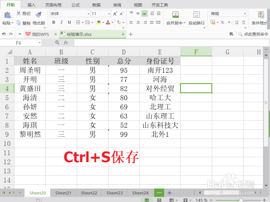Viewport: 270px width, 202px height.
Task: Click the Wrap Text (自动换行) button
Action: [x=197, y=18]
